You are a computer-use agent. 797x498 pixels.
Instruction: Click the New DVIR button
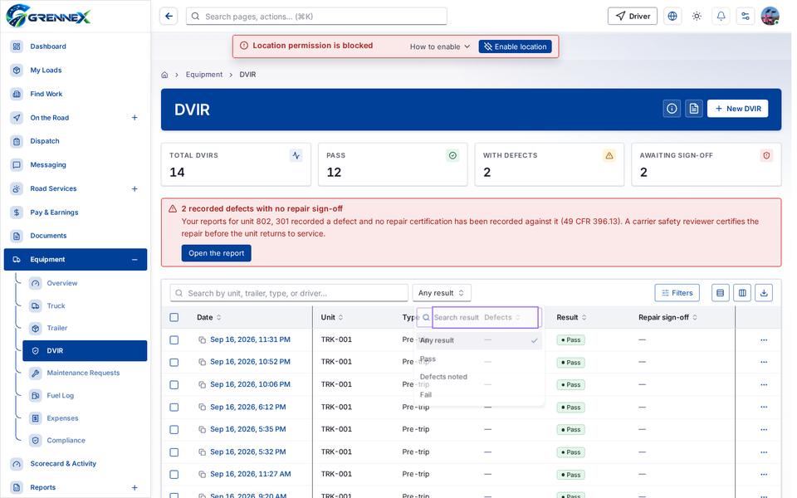(737, 108)
